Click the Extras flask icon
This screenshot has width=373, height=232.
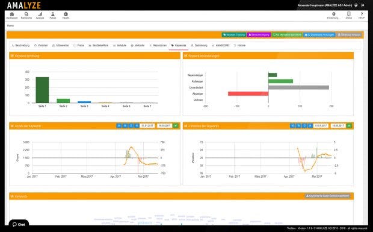[53, 16]
